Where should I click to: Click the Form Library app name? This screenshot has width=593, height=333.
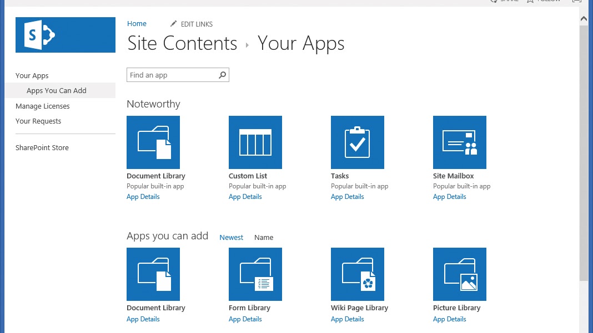pos(249,308)
